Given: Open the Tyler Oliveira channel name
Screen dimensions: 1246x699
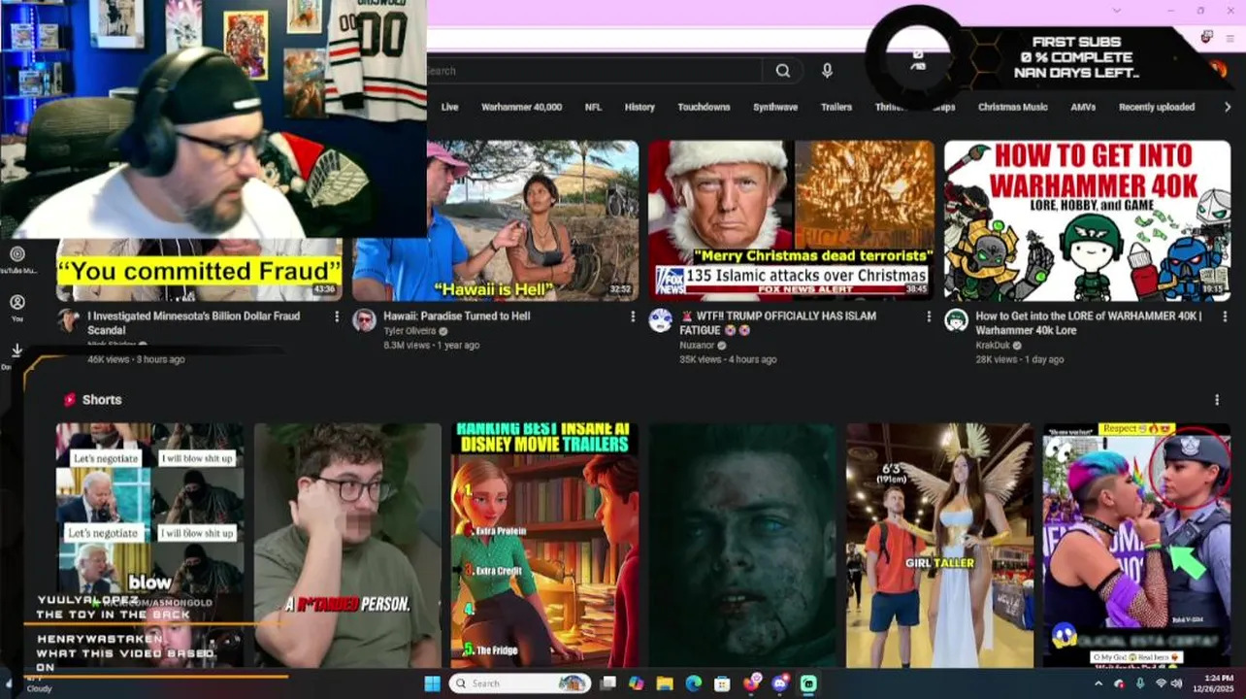Looking at the screenshot, I should (x=410, y=331).
